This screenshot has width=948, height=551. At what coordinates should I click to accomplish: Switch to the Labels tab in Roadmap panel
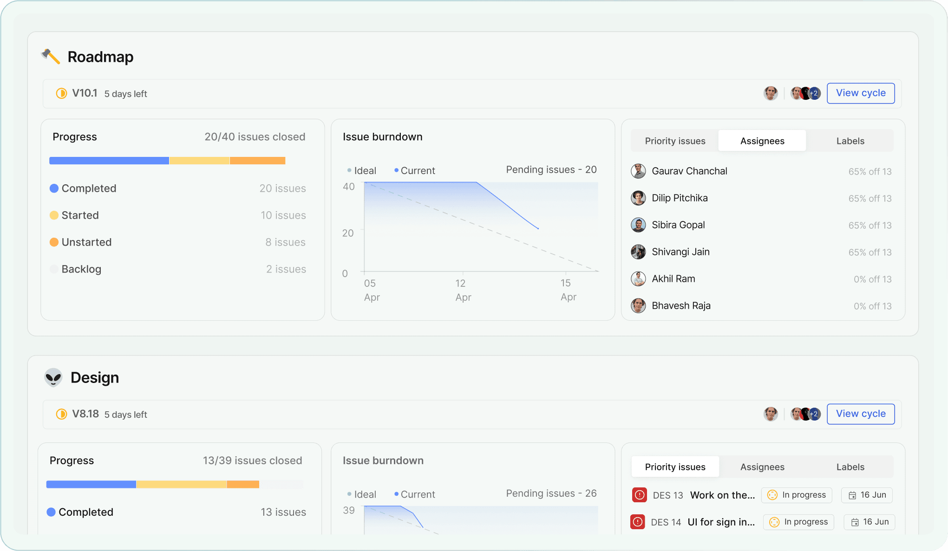(x=850, y=141)
